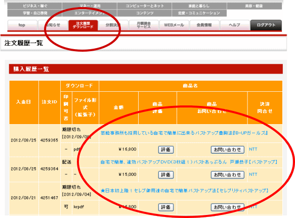The image size is (295, 218).
Task: Click NTT link for order 4259365
Action: coord(253,149)
